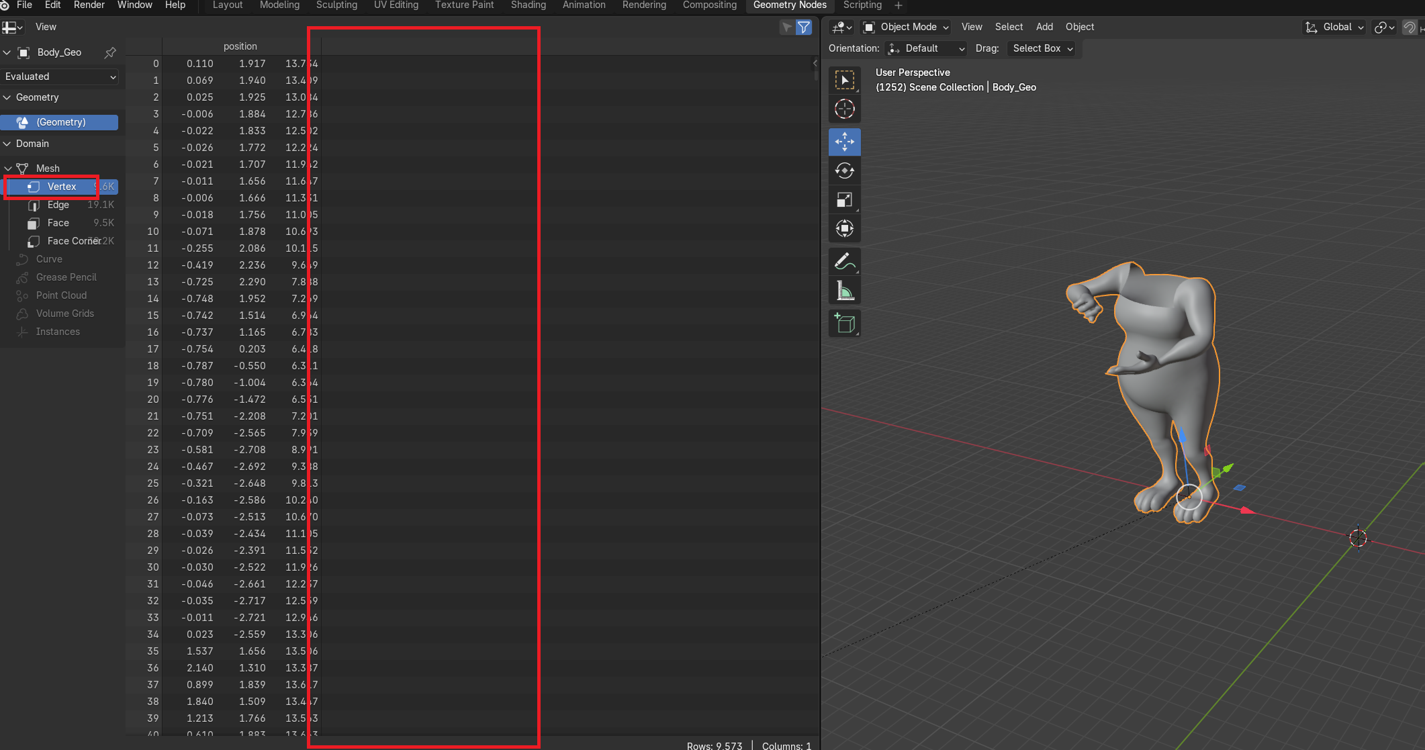Open viewport Select menu
This screenshot has width=1425, height=750.
pyautogui.click(x=1009, y=27)
